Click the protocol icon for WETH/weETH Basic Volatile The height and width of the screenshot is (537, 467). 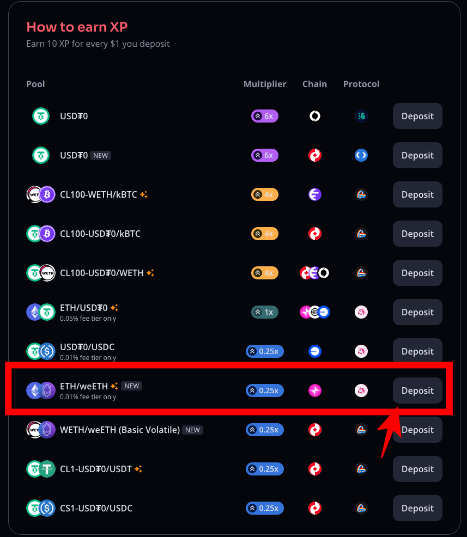pyautogui.click(x=361, y=430)
